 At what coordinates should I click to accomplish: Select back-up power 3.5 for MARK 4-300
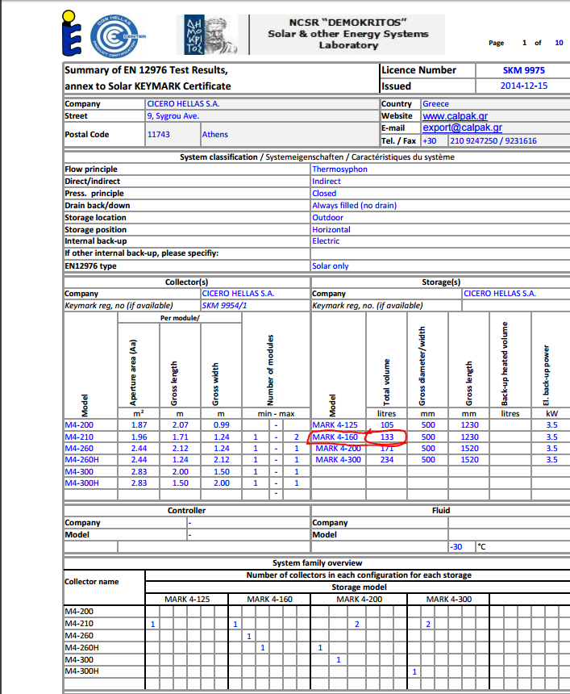tap(551, 460)
